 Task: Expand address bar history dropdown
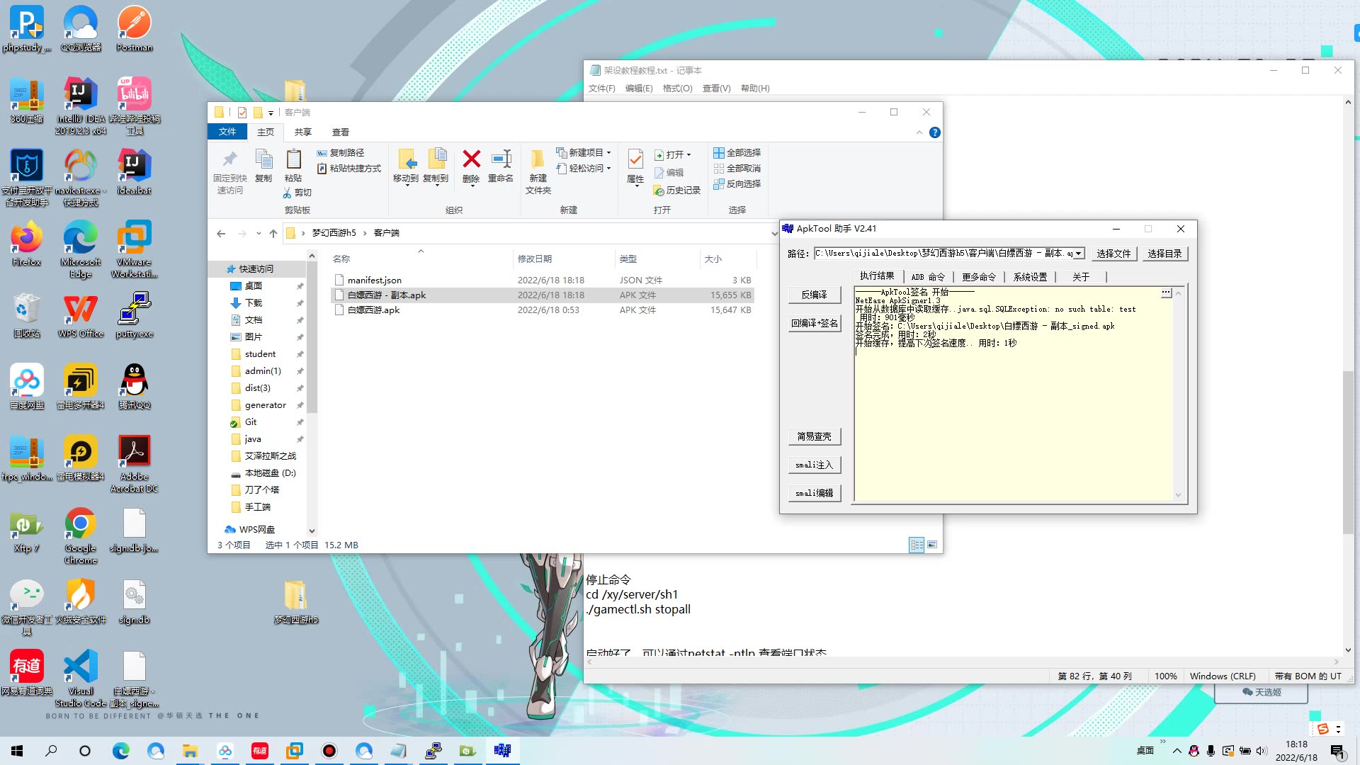point(773,233)
